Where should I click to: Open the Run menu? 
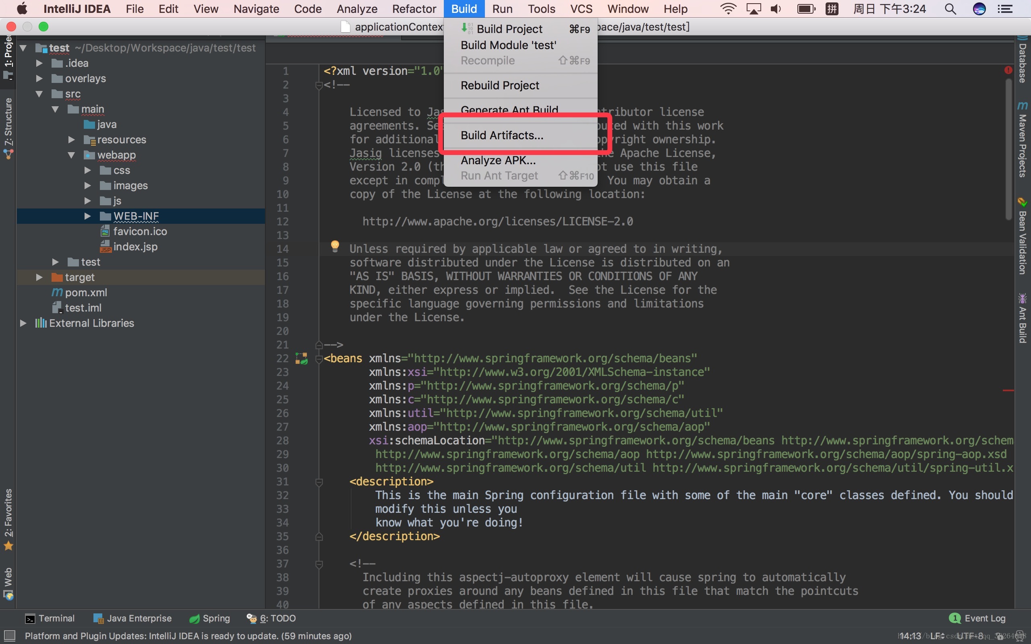tap(502, 8)
